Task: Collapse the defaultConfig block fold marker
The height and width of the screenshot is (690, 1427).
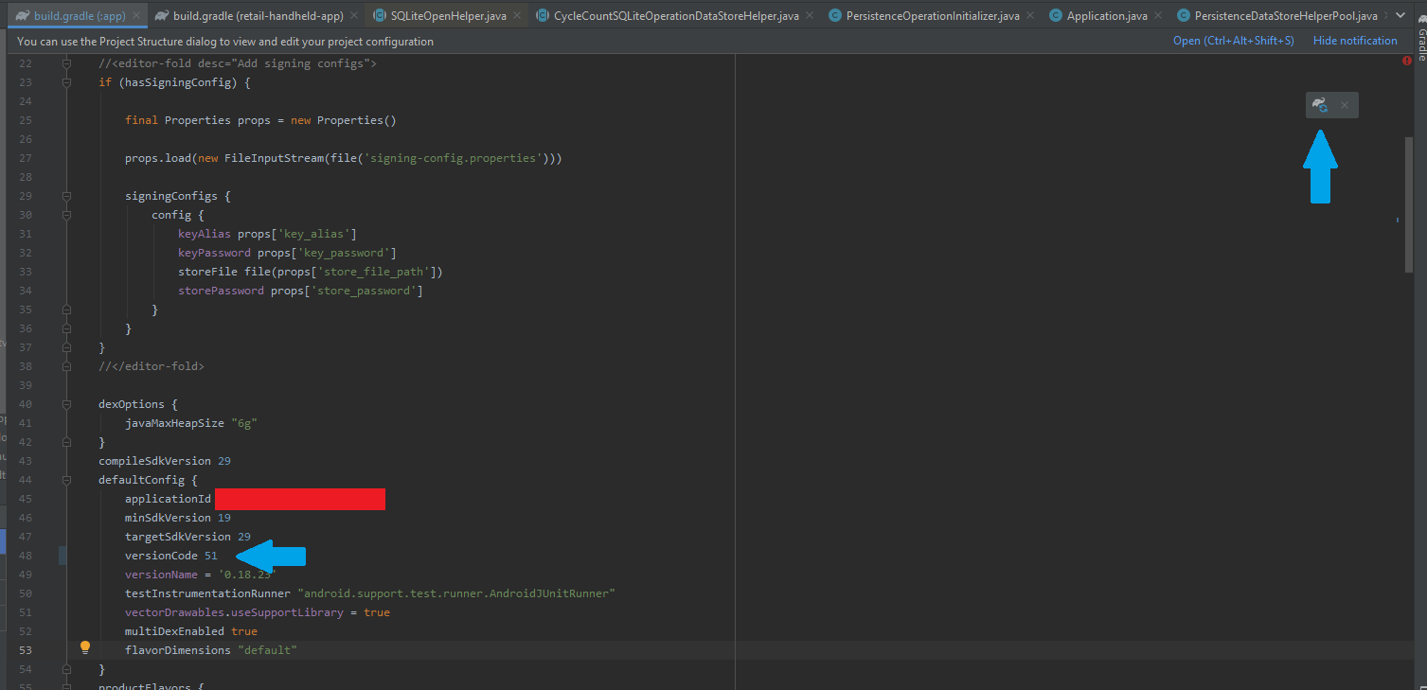Action: point(66,480)
